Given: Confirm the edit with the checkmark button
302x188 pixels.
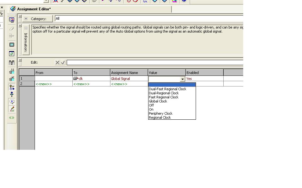Looking at the screenshot, I should coord(63,62).
